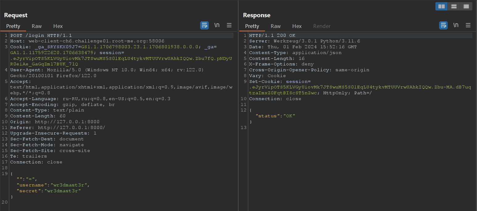Show non-printable characters in Request panel
Viewport: 477px width, 211px height.
(217, 25)
